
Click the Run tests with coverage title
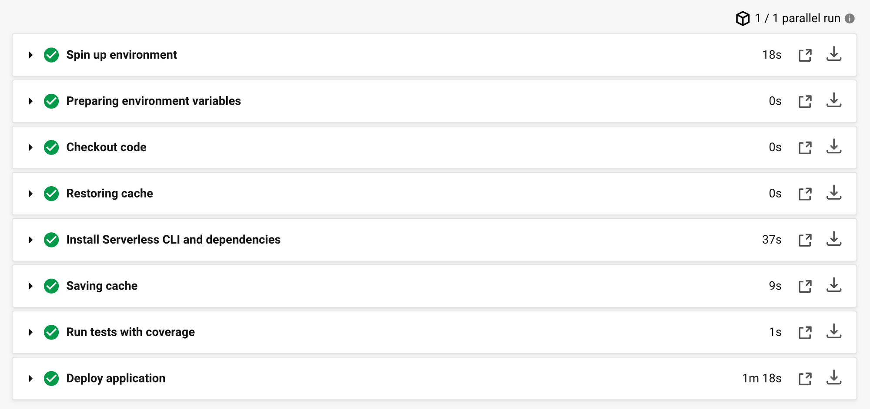(130, 332)
